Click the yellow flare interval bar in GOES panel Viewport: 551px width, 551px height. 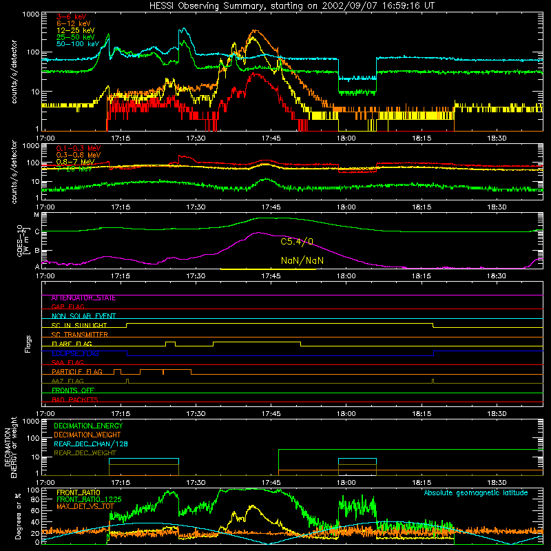268,269
